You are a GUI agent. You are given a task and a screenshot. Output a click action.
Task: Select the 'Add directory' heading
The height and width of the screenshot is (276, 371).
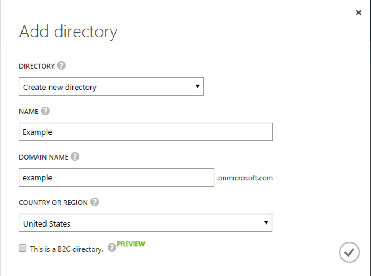pos(68,31)
